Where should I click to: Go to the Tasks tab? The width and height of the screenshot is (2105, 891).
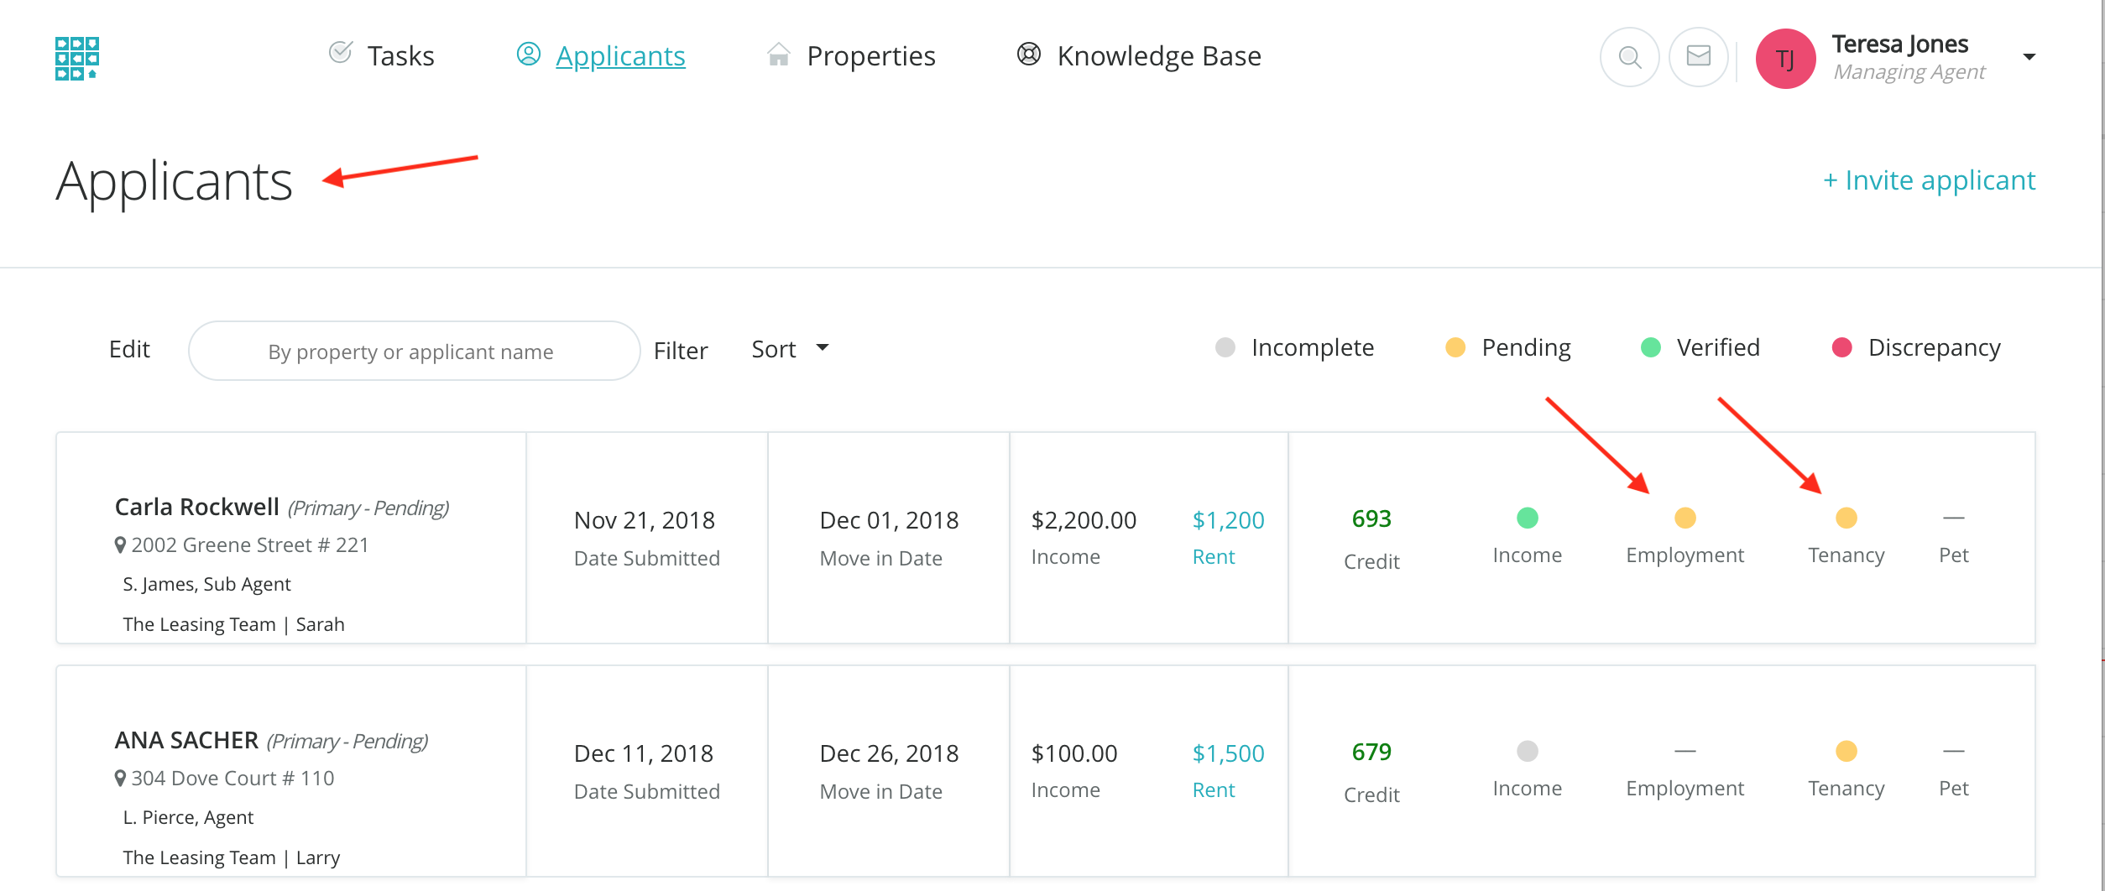click(x=382, y=55)
